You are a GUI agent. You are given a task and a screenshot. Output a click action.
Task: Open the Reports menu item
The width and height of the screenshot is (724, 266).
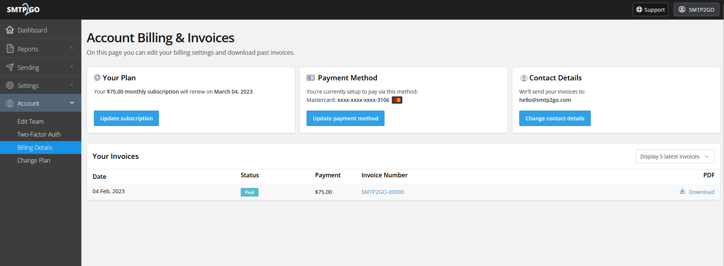[40, 48]
